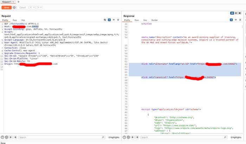Switch Response view to Raw tab

coord(137,20)
